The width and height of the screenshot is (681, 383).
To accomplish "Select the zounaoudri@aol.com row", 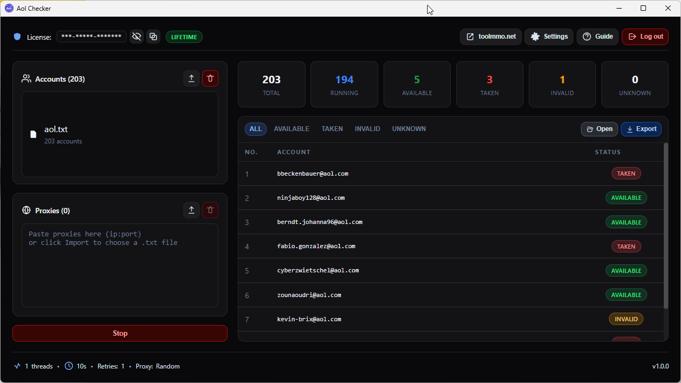I will pos(451,295).
